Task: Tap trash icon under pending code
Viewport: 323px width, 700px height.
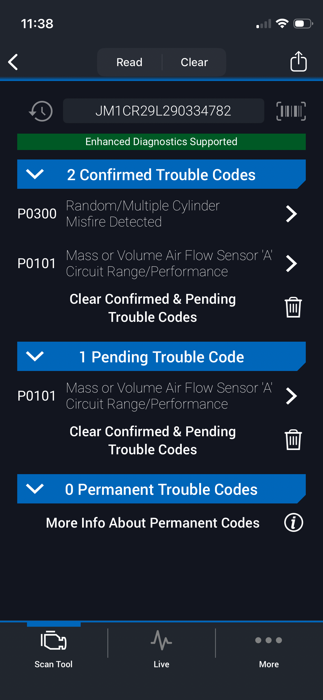Action: 293,440
